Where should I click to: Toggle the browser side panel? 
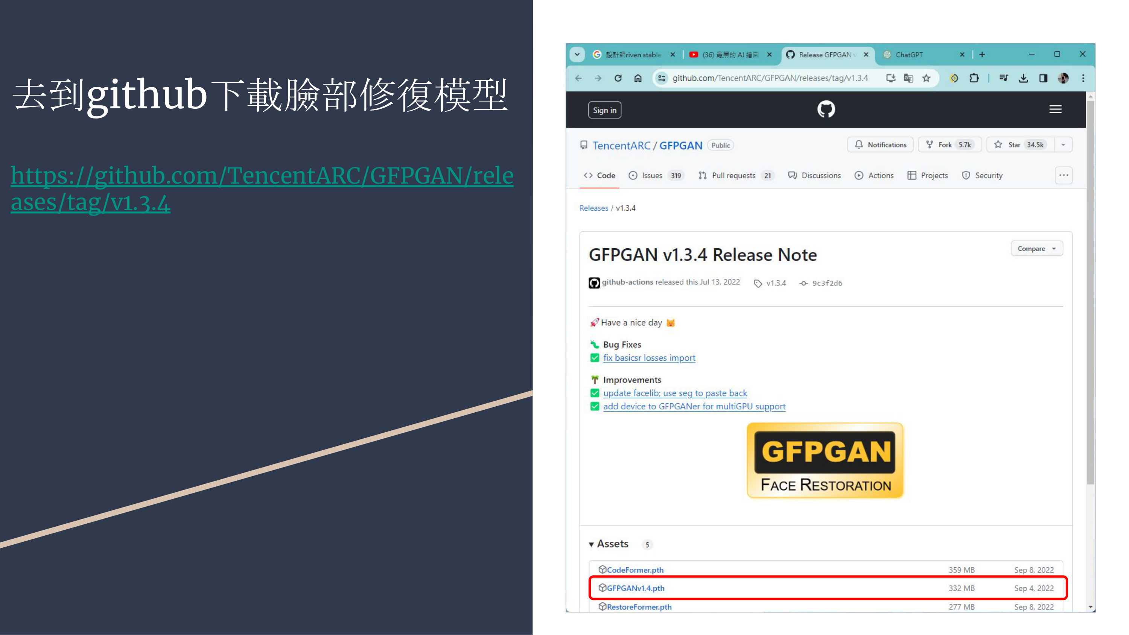1043,78
